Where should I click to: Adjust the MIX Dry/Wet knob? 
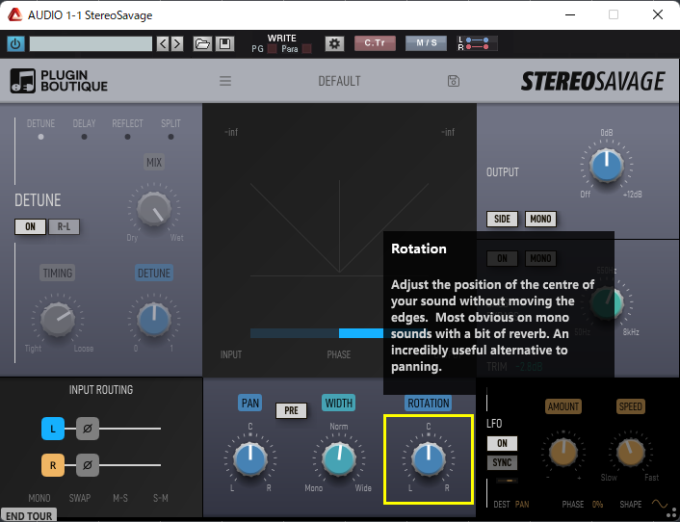tap(154, 209)
